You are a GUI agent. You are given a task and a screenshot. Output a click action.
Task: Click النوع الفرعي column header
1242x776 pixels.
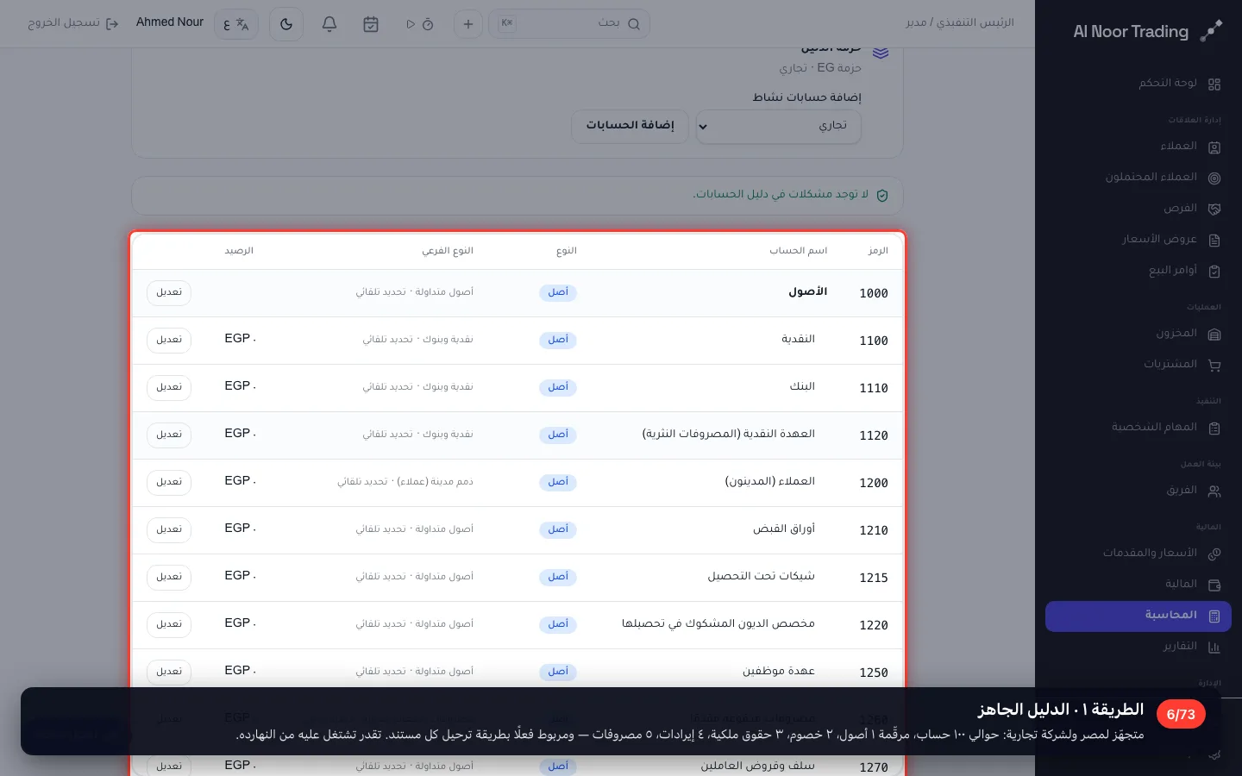(448, 251)
